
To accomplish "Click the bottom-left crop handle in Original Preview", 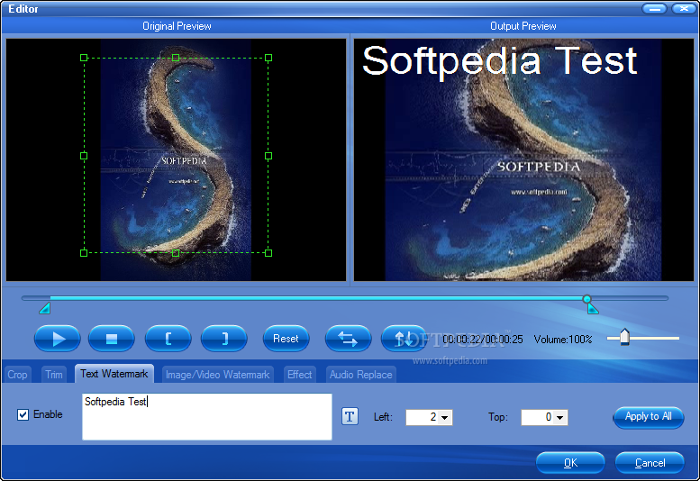I will 84,253.
